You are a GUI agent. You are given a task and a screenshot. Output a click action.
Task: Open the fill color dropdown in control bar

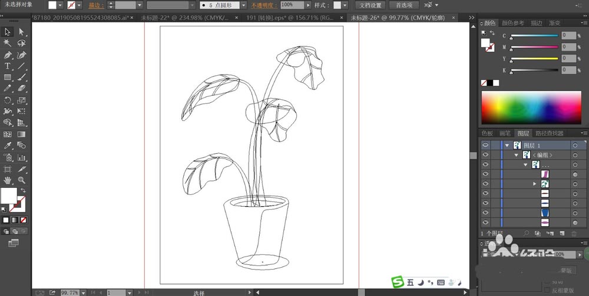coord(60,5)
